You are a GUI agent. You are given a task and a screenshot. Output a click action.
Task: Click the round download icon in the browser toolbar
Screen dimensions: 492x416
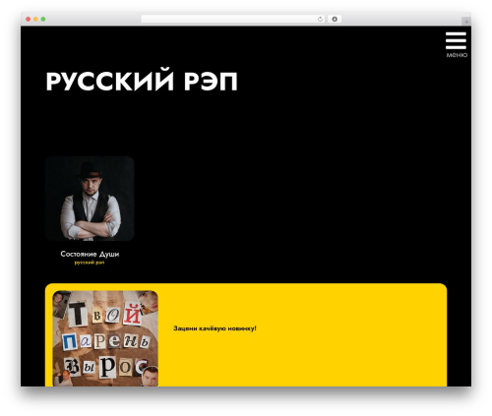(x=335, y=20)
